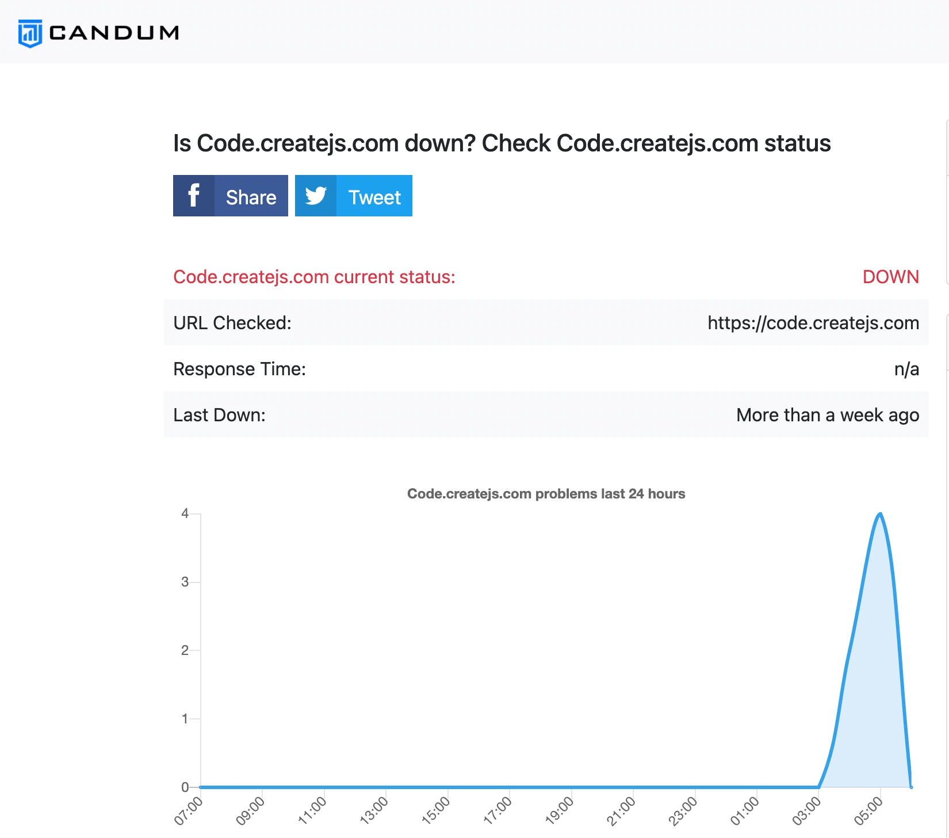The height and width of the screenshot is (838, 949).
Task: Click the chart title 'problems last 24 hours'
Action: 546,494
